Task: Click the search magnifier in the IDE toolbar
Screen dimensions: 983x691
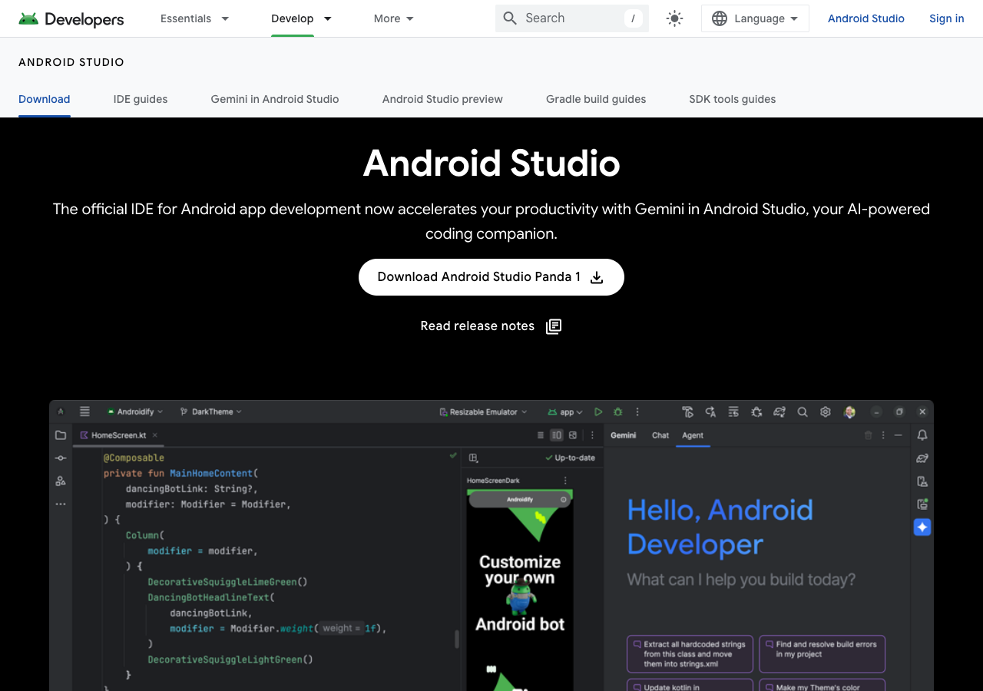Action: 803,412
